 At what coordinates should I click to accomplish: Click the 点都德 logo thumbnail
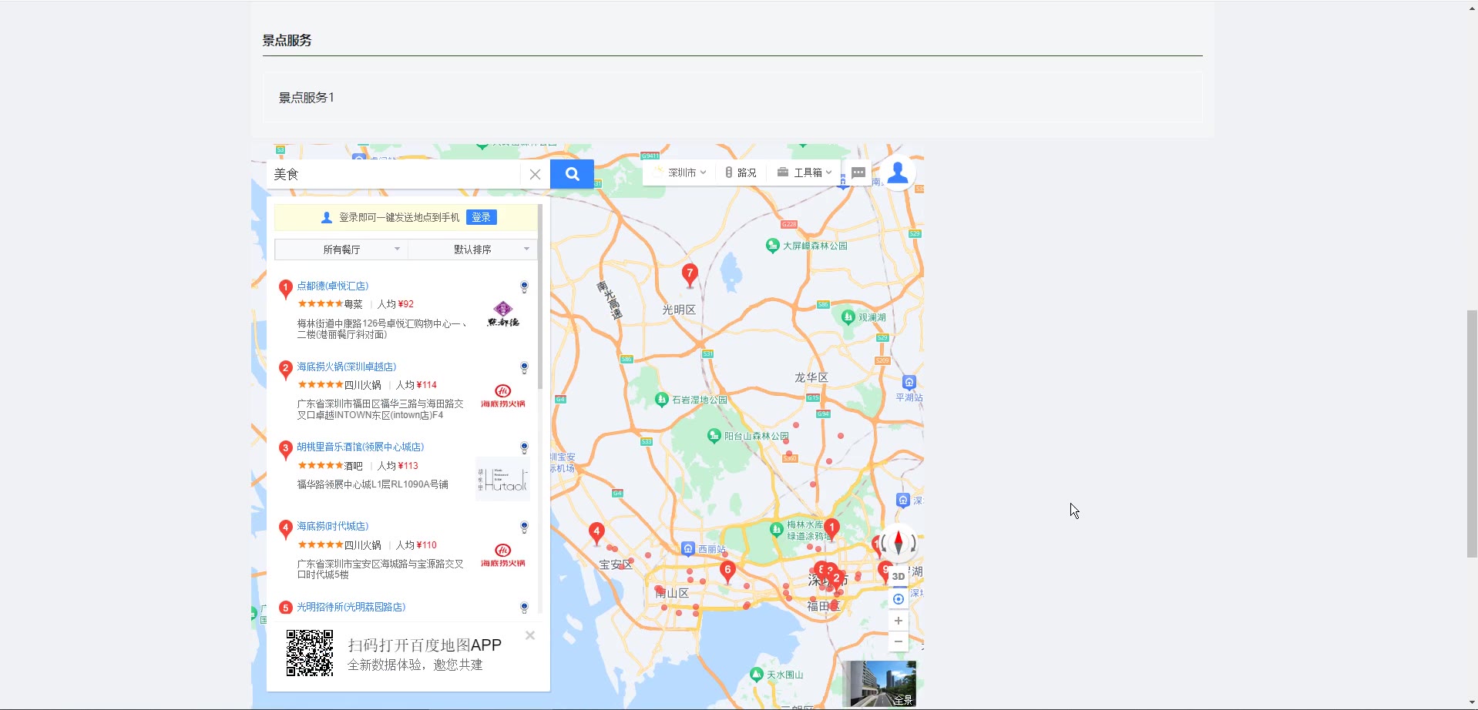click(x=503, y=314)
